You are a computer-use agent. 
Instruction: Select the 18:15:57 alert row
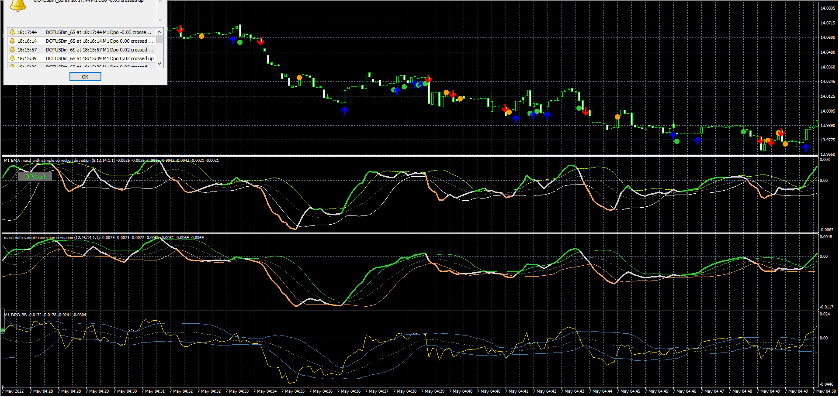click(x=81, y=50)
